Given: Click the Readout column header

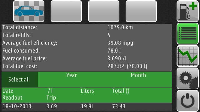Looking at the screenshot, I should [x=12, y=98].
